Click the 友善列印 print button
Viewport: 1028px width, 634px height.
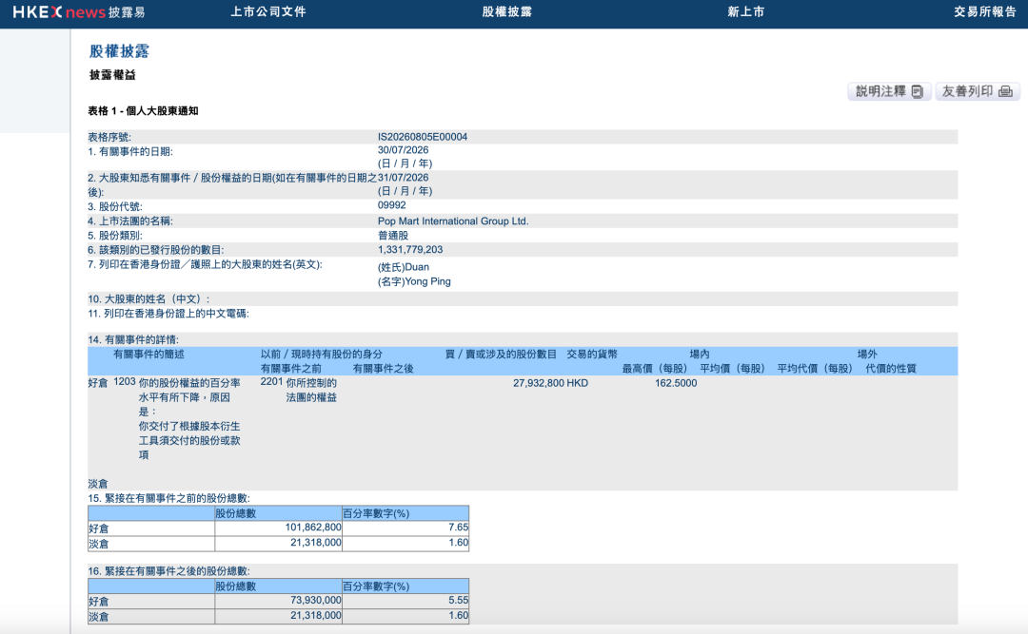978,91
